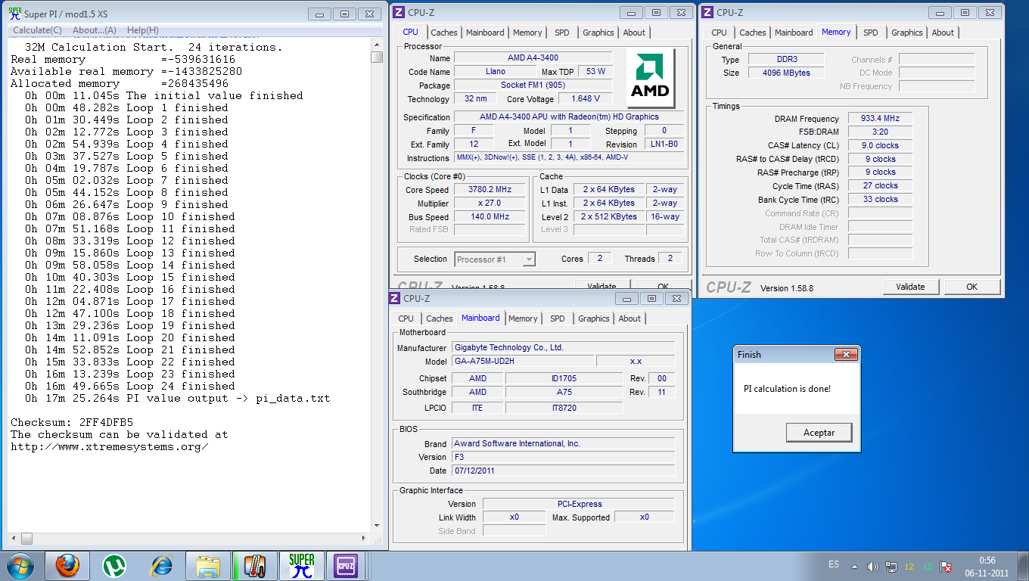Open About...(A) menu in Super PI
Image resolution: width=1029 pixels, height=581 pixels.
95,30
